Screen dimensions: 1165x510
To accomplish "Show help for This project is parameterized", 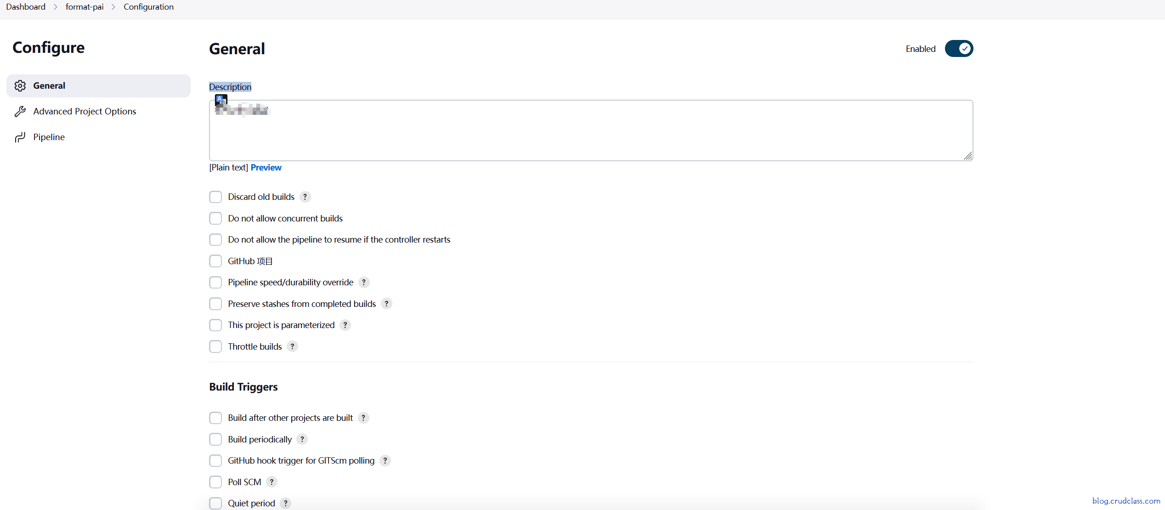I will (345, 325).
